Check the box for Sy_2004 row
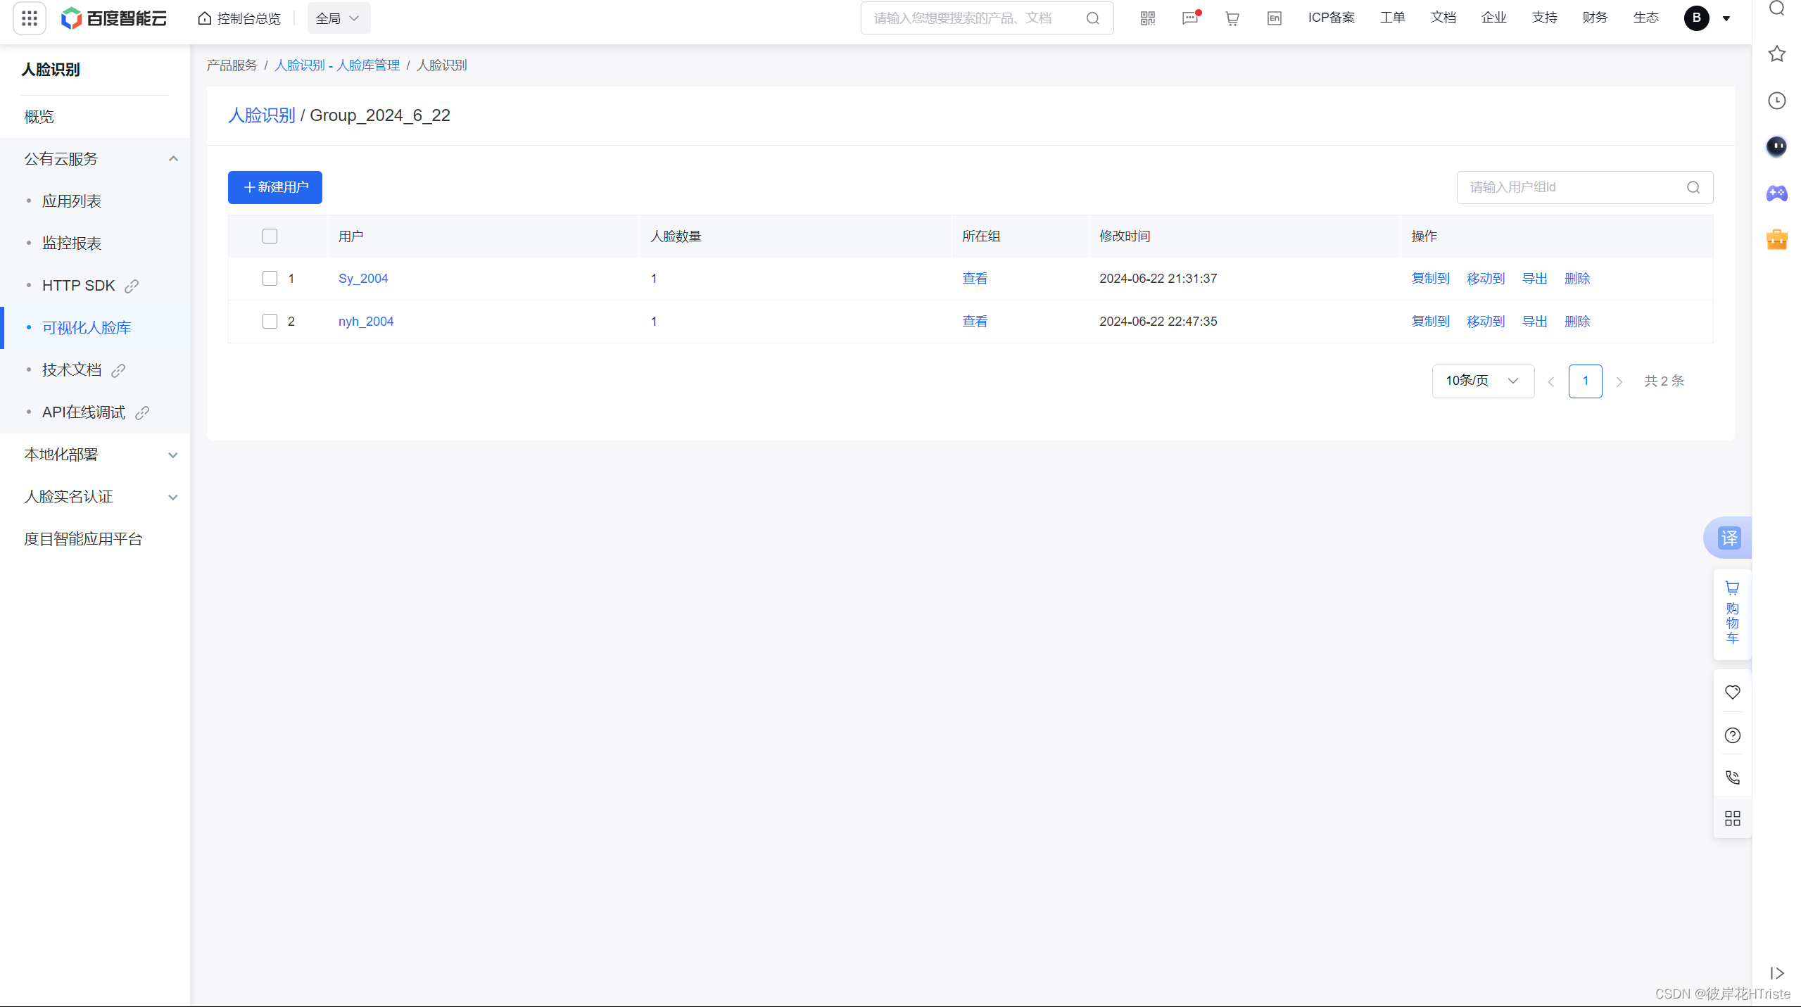The width and height of the screenshot is (1801, 1007). 270,279
